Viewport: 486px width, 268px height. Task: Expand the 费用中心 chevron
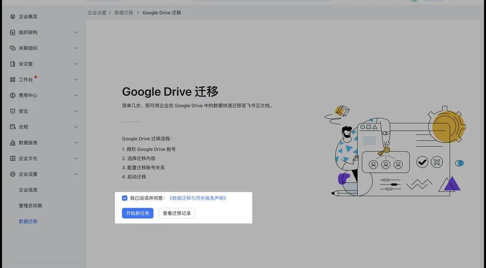[76, 95]
